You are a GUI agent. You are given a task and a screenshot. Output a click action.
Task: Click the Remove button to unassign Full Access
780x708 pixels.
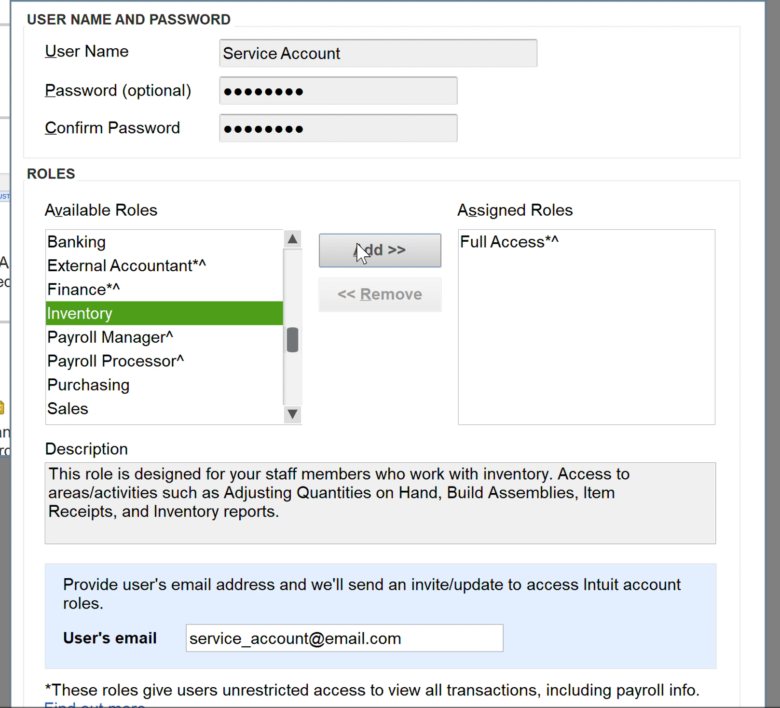[380, 294]
